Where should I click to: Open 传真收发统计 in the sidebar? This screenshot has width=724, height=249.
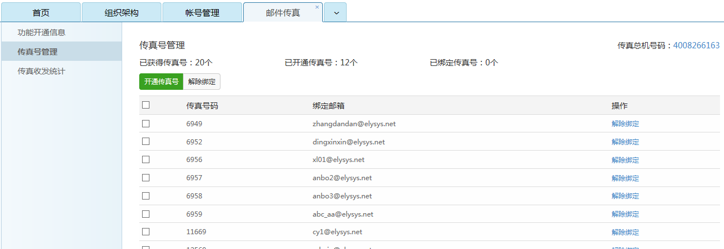point(41,71)
